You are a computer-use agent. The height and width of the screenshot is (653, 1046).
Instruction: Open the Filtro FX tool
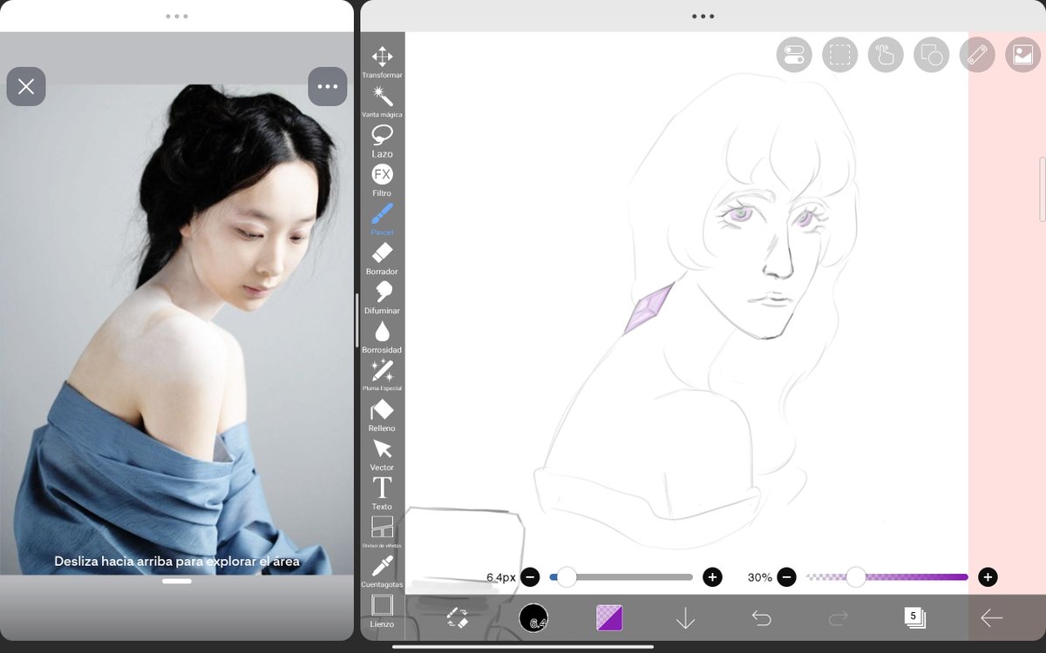pyautogui.click(x=382, y=180)
